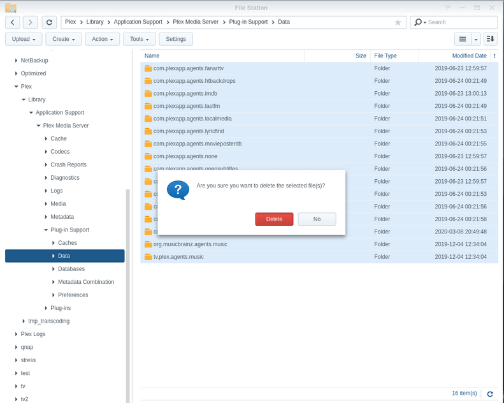This screenshot has width=504, height=403.
Task: Go forward with the right arrow button
Action: [30, 22]
